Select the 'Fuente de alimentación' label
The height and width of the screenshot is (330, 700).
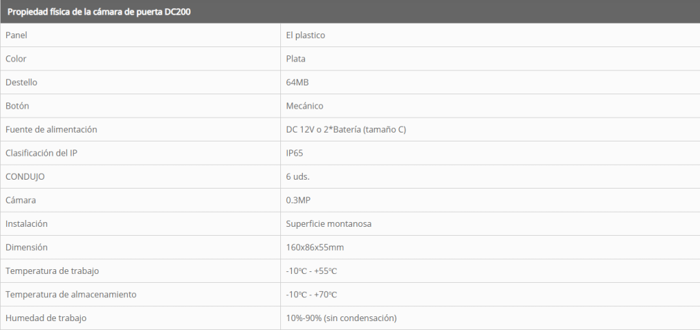[51, 129]
